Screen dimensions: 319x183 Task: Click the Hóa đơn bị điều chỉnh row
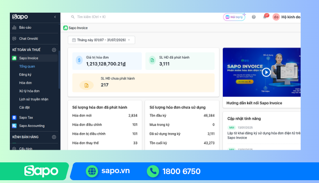(105, 134)
